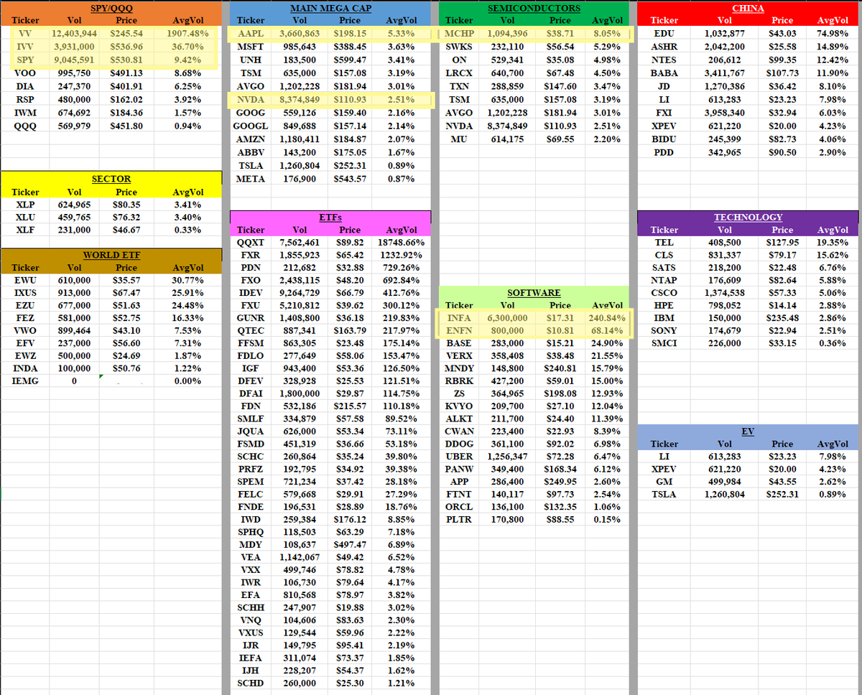Click ORCL price $132.35
The image size is (862, 695).
(560, 506)
